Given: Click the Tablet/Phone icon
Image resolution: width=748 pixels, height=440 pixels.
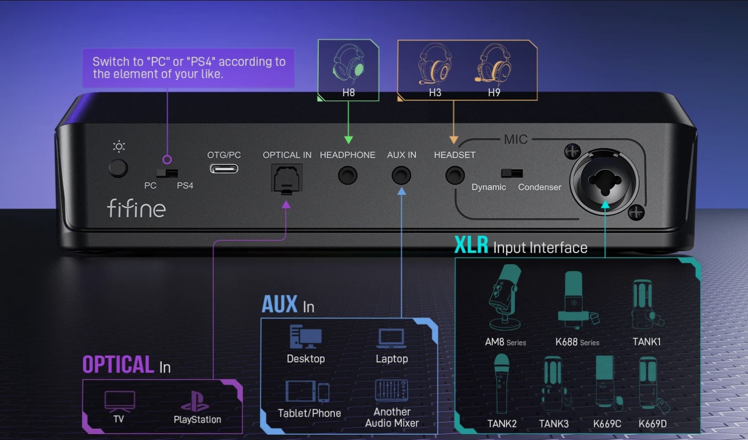Looking at the screenshot, I should pyautogui.click(x=308, y=392).
